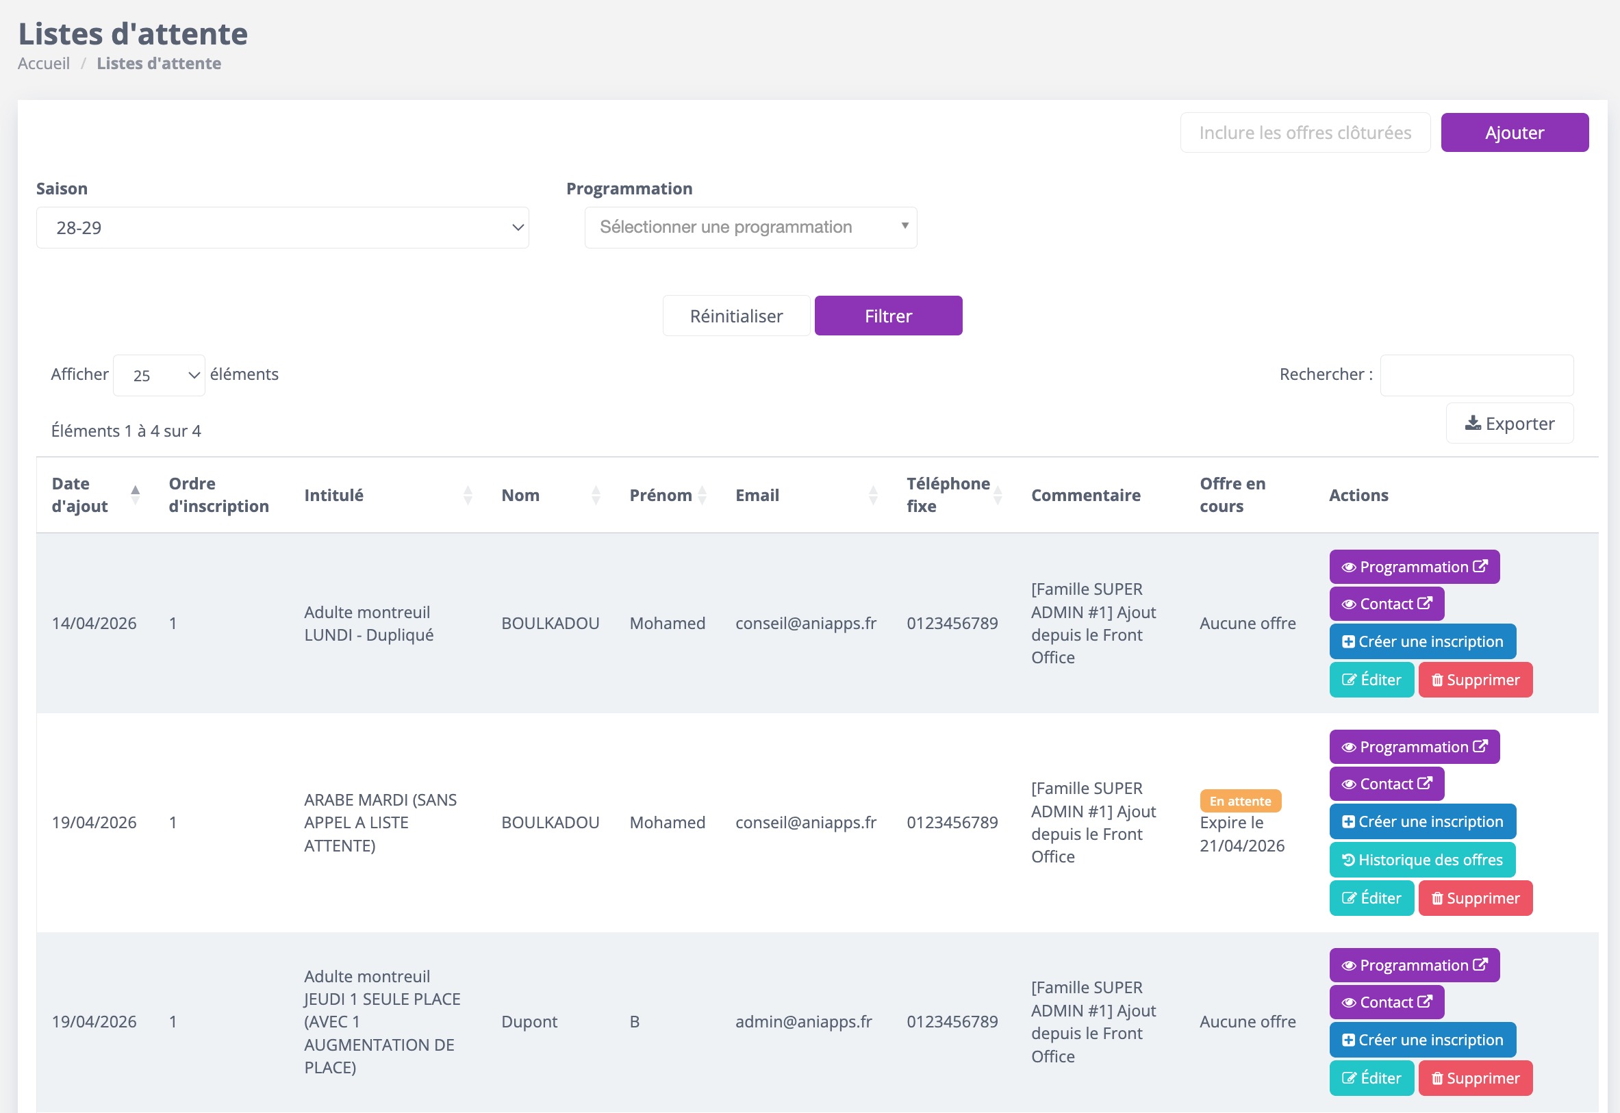Edit the Dupont waiting list entry
Viewport: 1620px width, 1113px height.
click(x=1371, y=1078)
